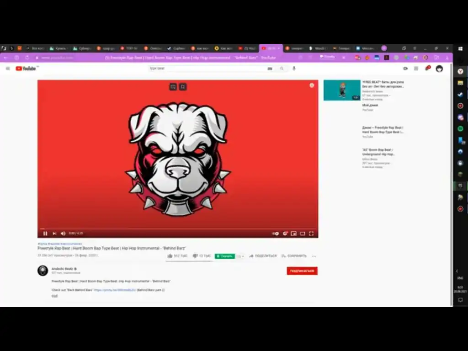Switch to the Мессен browser tab
This screenshot has height=351, width=468.
[365, 48]
